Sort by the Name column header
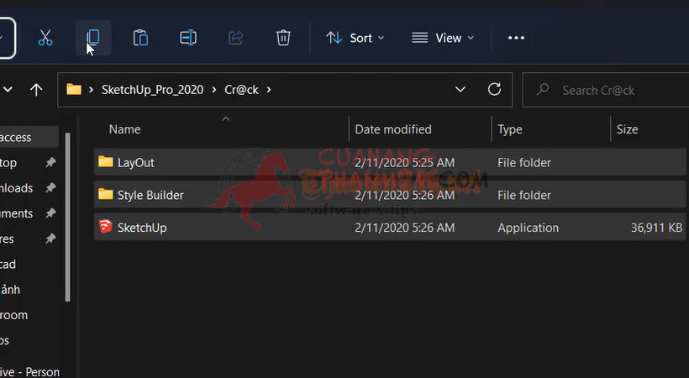The image size is (689, 378). tap(125, 129)
